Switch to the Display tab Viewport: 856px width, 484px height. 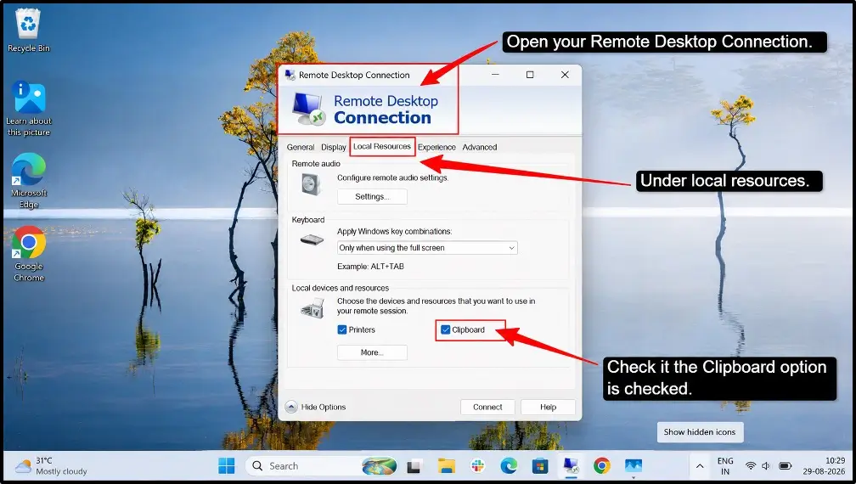[334, 148]
